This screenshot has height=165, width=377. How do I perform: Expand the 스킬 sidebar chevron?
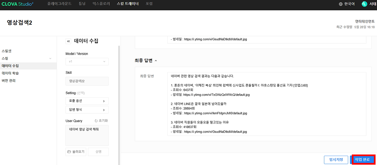[50, 59]
